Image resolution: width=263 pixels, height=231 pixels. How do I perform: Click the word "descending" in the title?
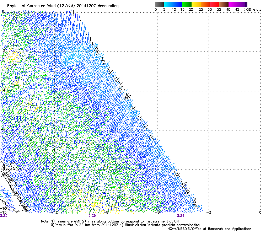point(108,6)
